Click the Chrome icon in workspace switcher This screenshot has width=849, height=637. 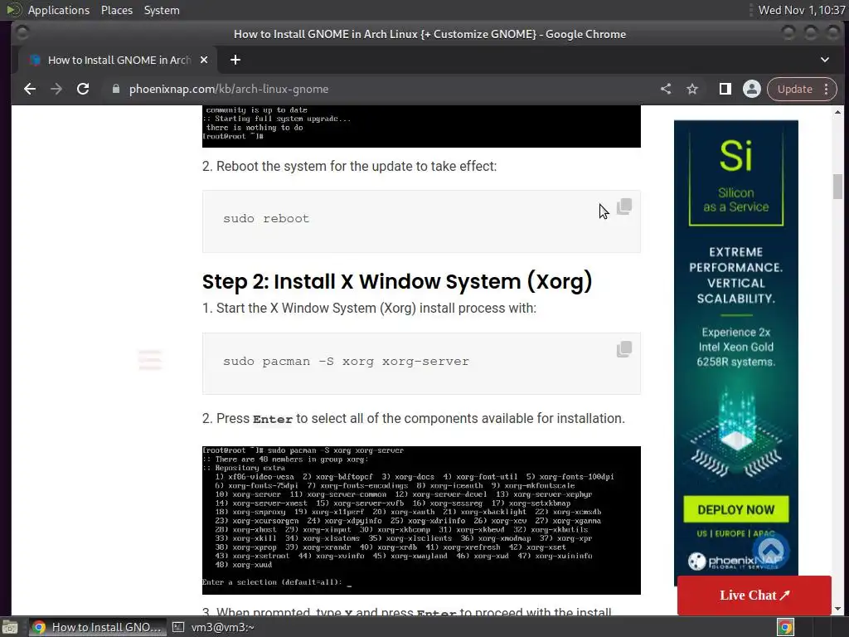pyautogui.click(x=785, y=627)
